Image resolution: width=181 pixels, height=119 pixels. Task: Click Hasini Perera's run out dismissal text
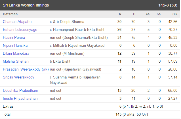tap(79, 38)
